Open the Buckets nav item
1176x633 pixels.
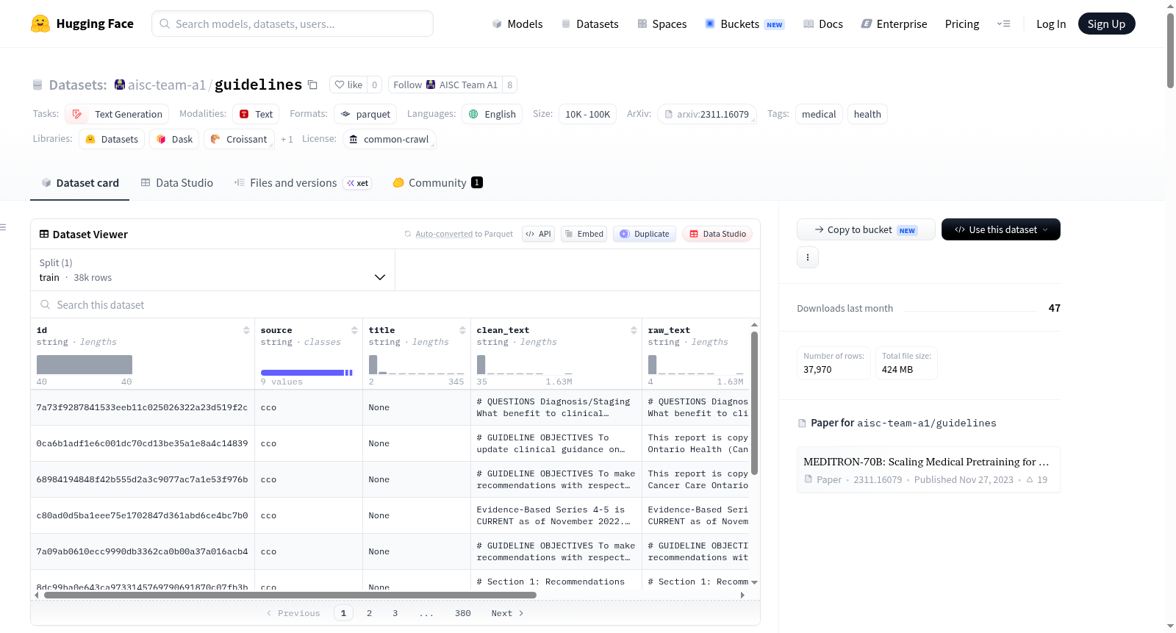[x=745, y=24]
